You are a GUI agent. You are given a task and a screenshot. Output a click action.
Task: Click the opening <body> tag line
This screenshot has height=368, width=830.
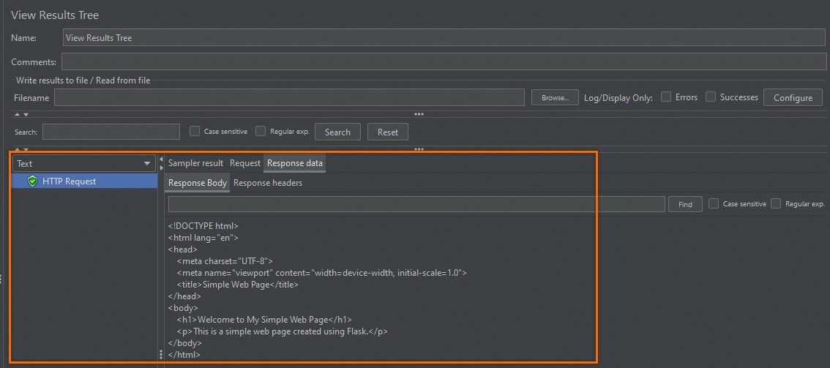183,308
